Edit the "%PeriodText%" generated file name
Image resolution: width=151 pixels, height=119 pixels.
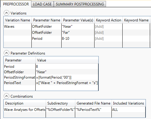pyautogui.click(x=93, y=110)
